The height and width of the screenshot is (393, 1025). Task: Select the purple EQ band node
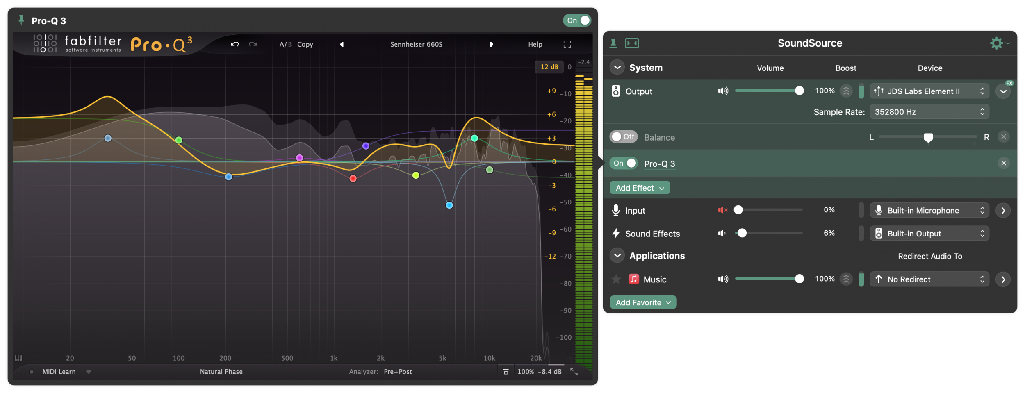[366, 146]
